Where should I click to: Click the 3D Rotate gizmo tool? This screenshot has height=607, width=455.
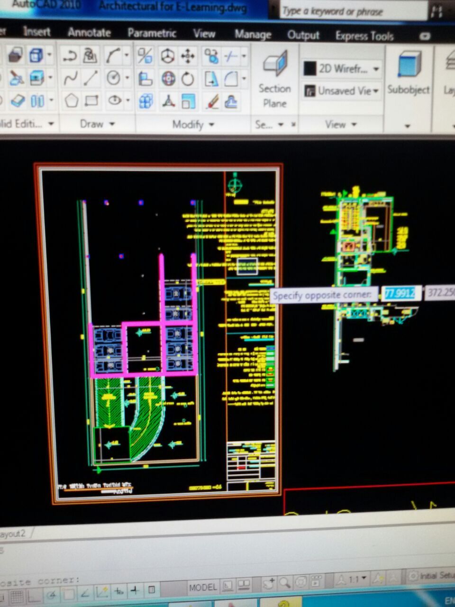tap(168, 79)
